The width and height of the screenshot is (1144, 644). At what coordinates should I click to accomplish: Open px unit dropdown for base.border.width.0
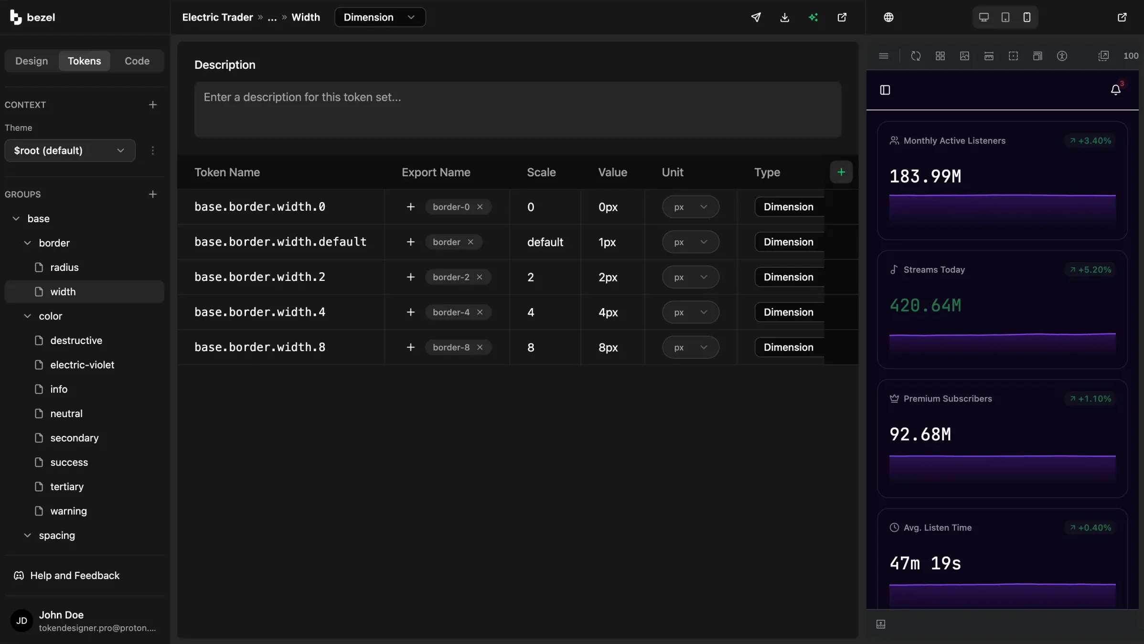click(690, 207)
